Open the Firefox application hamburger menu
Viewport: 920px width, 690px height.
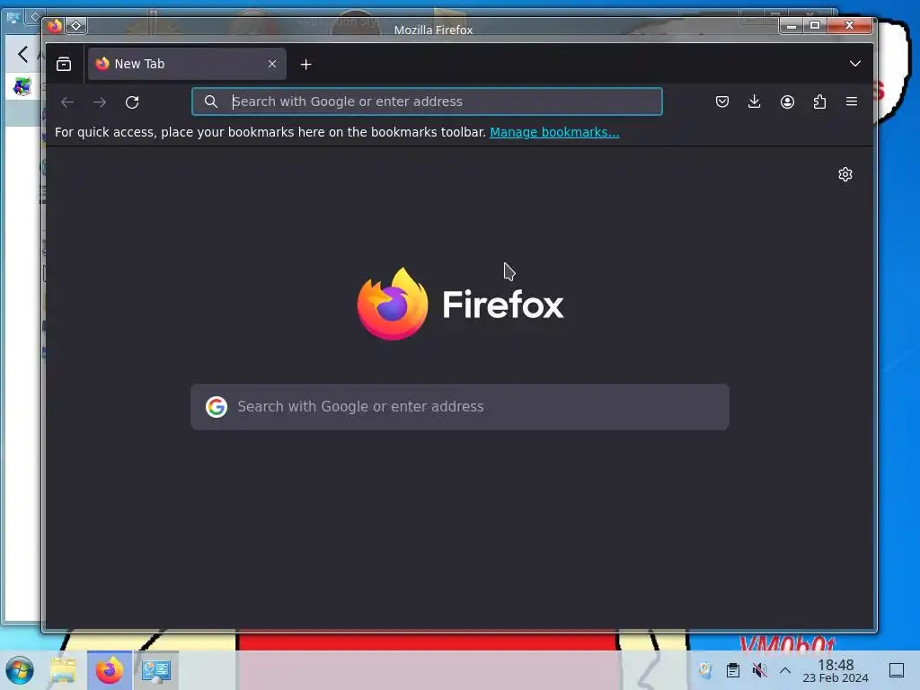pos(852,102)
